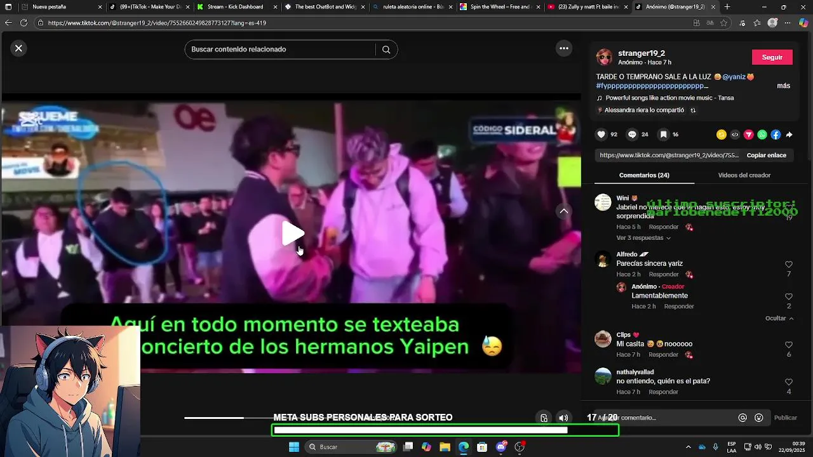
Task: Get the embed code icon
Action: tap(735, 135)
